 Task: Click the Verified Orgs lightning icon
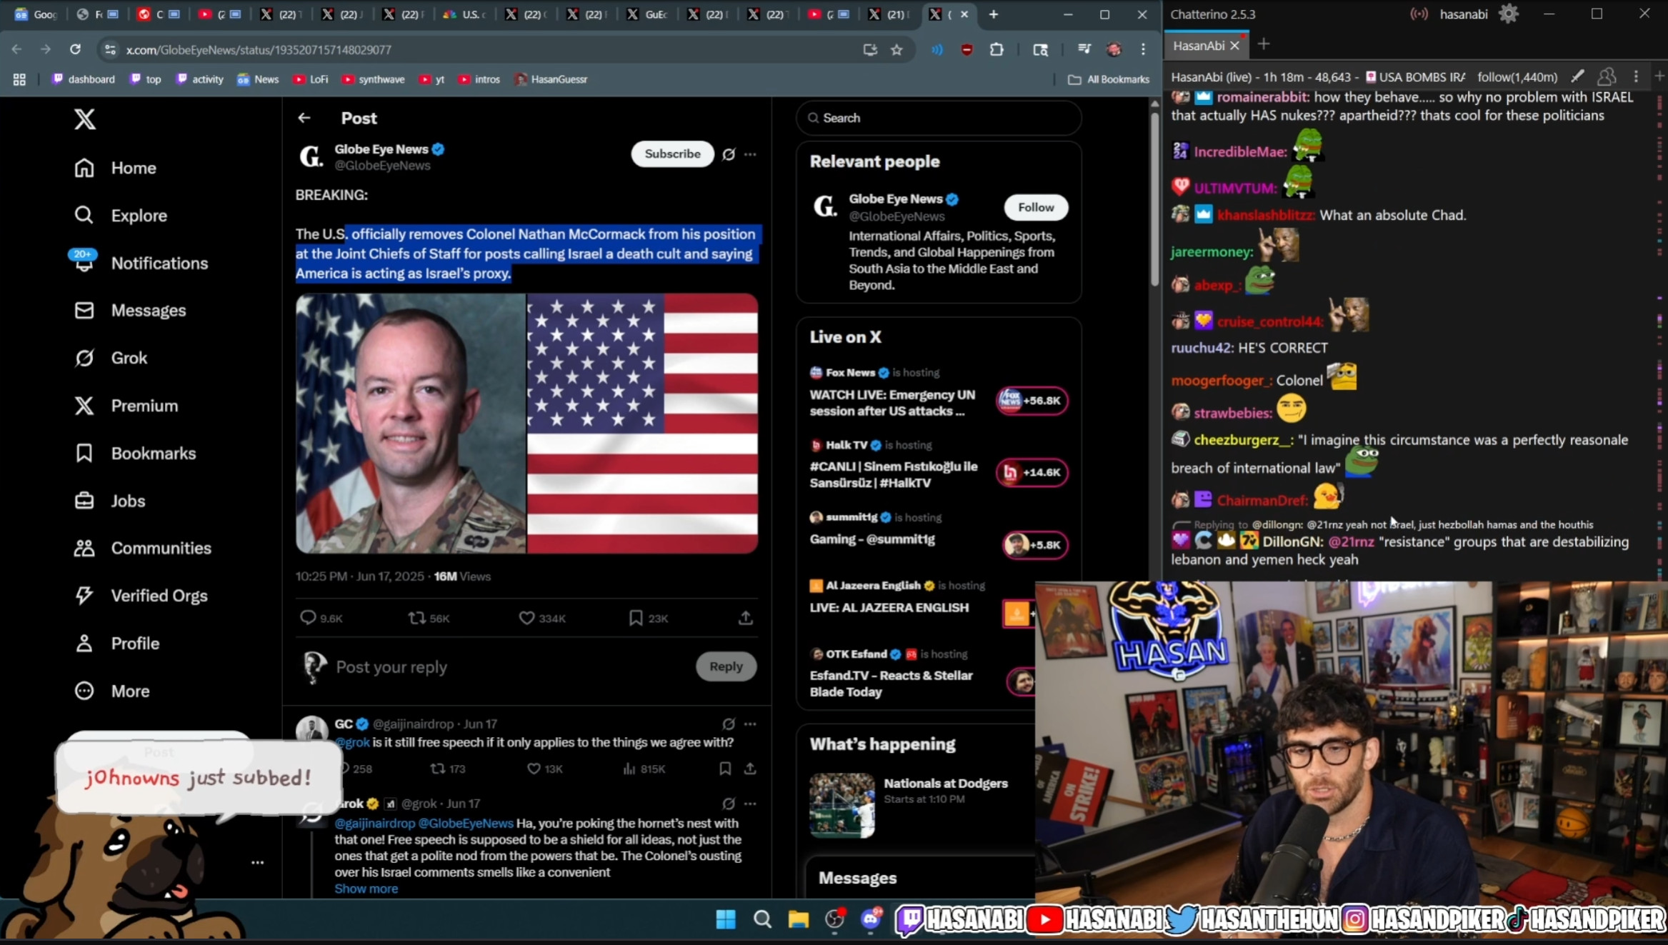(84, 596)
